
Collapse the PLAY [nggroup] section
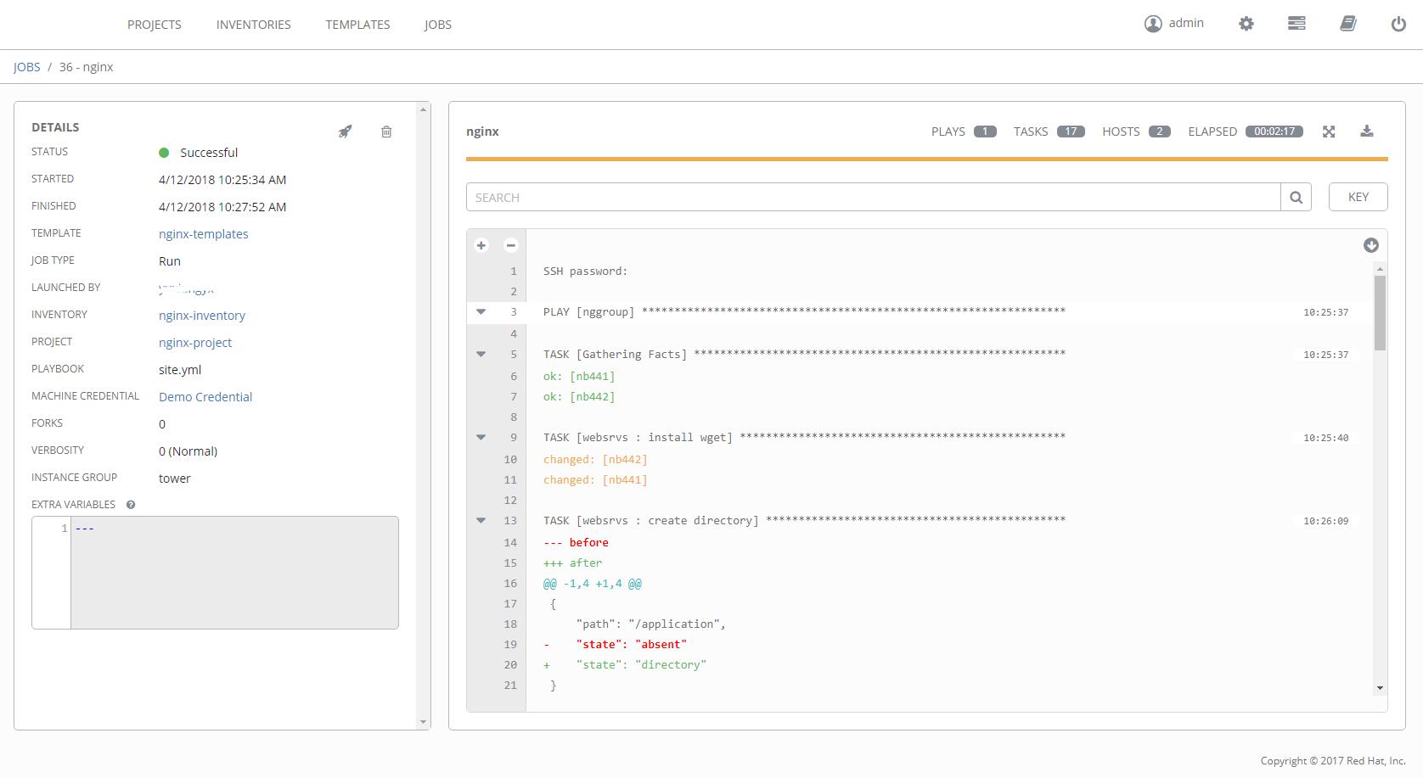[x=481, y=312]
